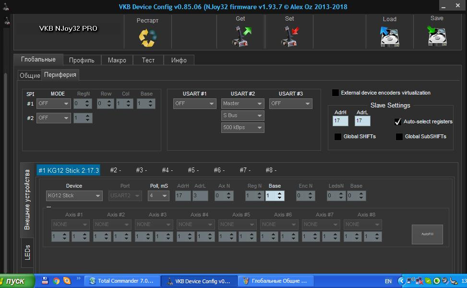Image resolution: width=467 pixels, height=288 pixels.
Task: Click the device Base value stepper next to Reg N
Action: [275, 196]
